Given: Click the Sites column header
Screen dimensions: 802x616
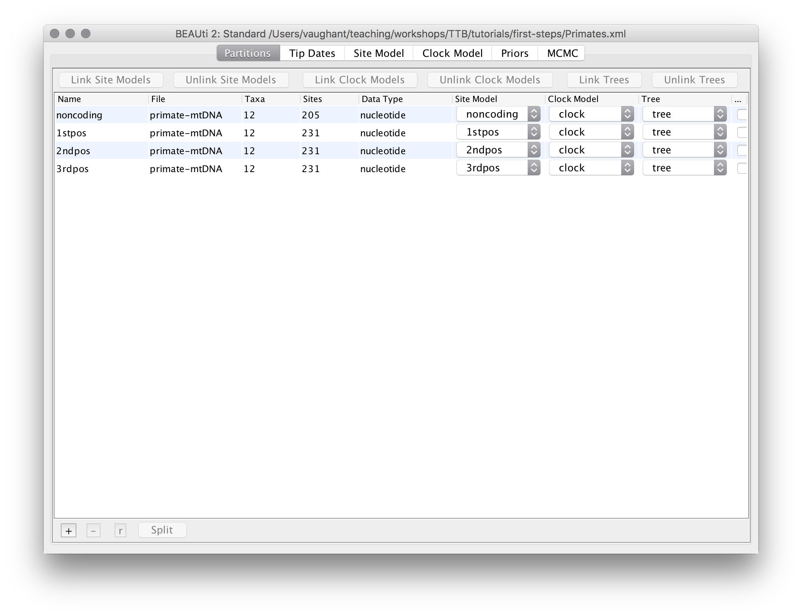Looking at the screenshot, I should click(x=313, y=99).
